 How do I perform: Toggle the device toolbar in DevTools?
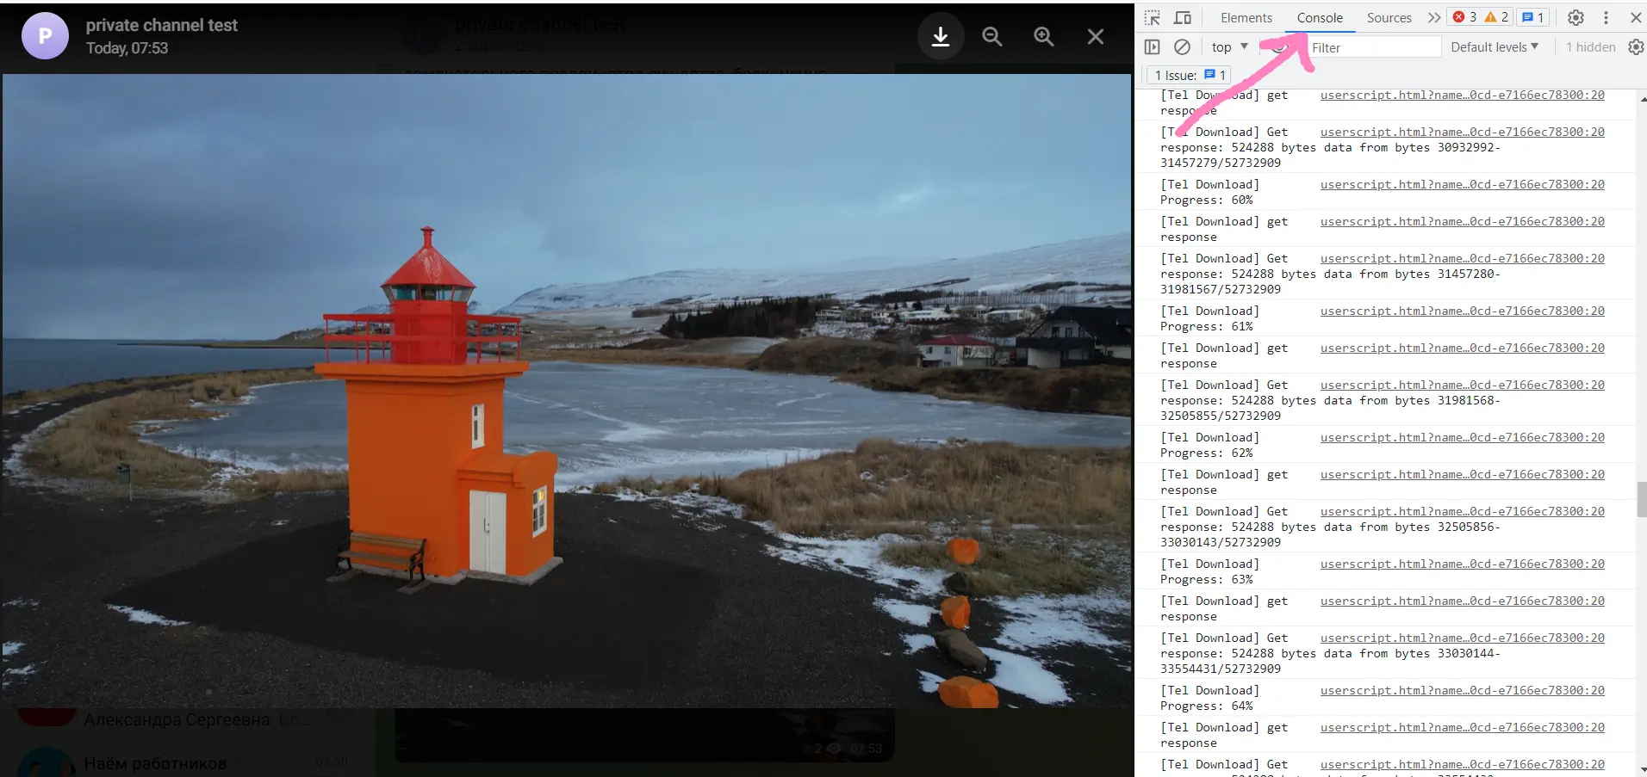tap(1183, 17)
